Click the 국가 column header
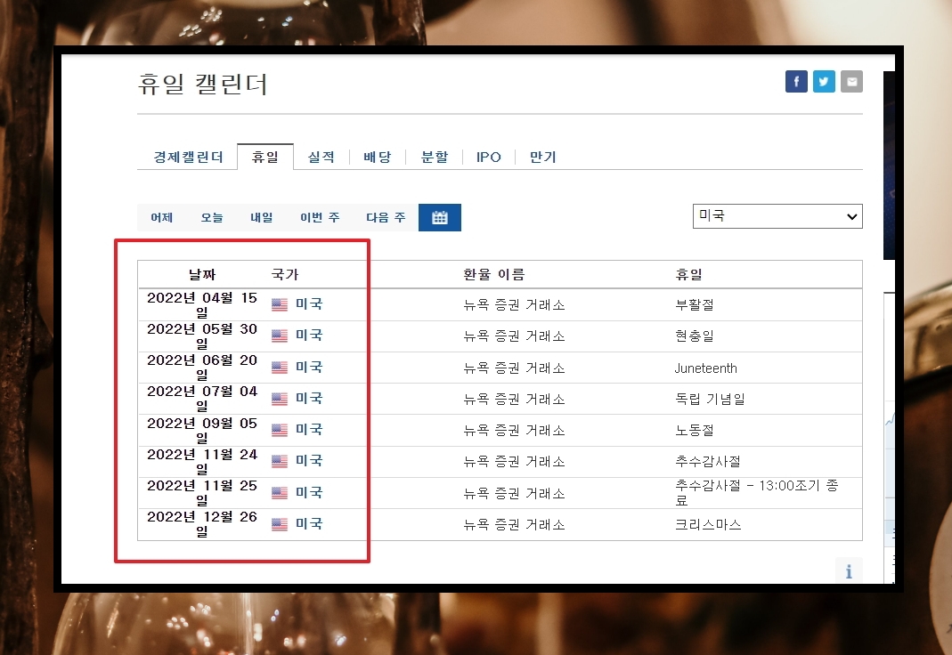This screenshot has height=655, width=952. click(x=285, y=275)
